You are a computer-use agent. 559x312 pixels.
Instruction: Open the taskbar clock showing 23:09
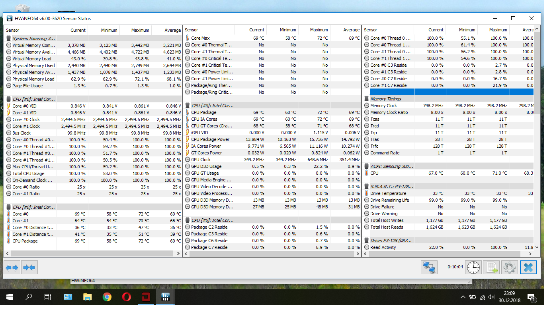[509, 297]
